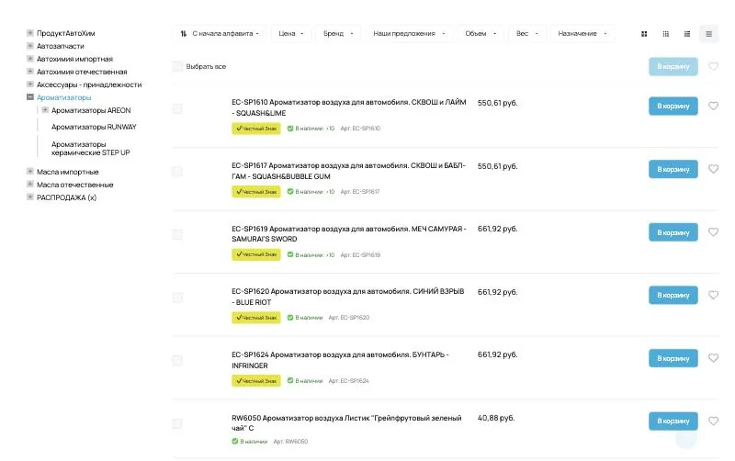Screen dimensions: 735x461
Task: Switch to large grid view icon
Action: [x=644, y=34]
